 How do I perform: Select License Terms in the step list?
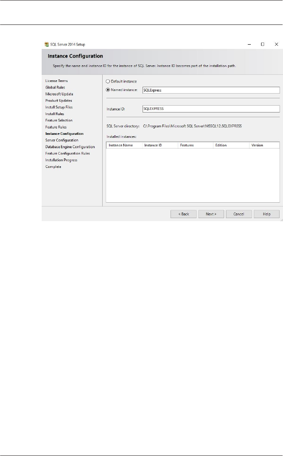pyautogui.click(x=56, y=81)
